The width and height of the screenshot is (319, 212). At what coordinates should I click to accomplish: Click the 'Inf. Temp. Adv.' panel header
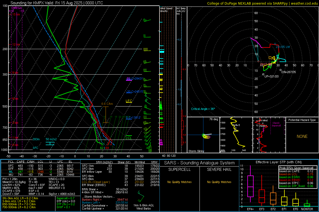pyautogui.click(x=181, y=11)
